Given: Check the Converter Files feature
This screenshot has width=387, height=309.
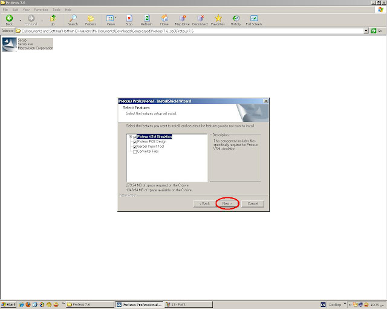Looking at the screenshot, I should [135, 152].
